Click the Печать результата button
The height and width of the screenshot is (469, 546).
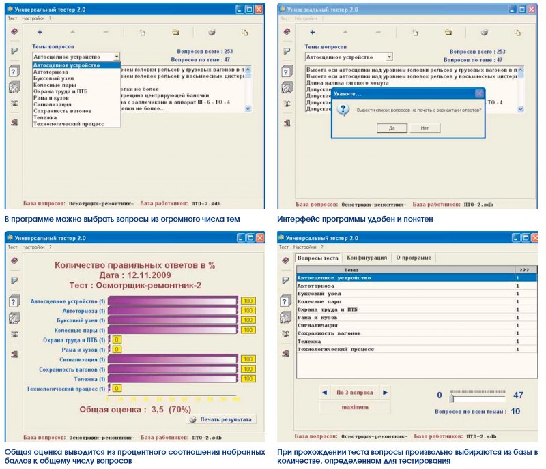(221, 420)
